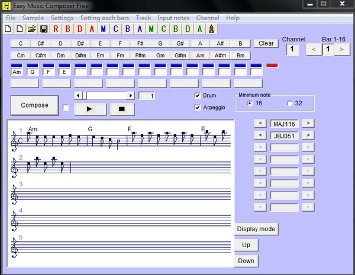Disable the Arpeggio checkbox
Viewport: 355px width, 275px height.
(198, 107)
